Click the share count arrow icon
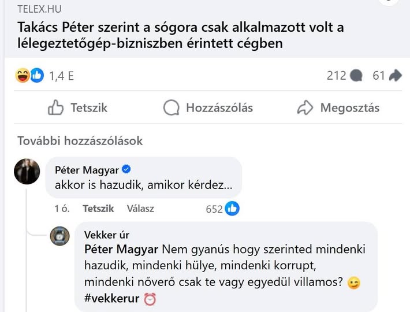This screenshot has height=312, width=410. click(396, 75)
